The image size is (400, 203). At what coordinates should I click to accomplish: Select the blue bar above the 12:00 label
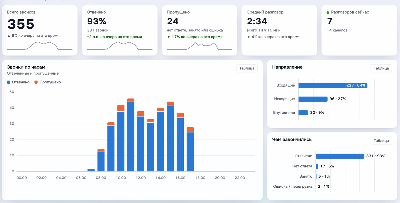coord(141,144)
